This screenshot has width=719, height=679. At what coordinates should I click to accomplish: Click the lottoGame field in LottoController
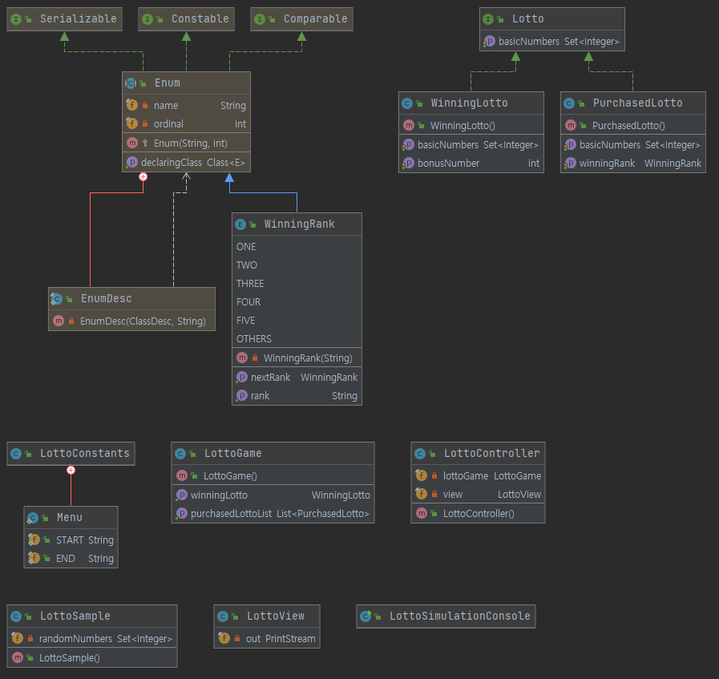[479, 476]
